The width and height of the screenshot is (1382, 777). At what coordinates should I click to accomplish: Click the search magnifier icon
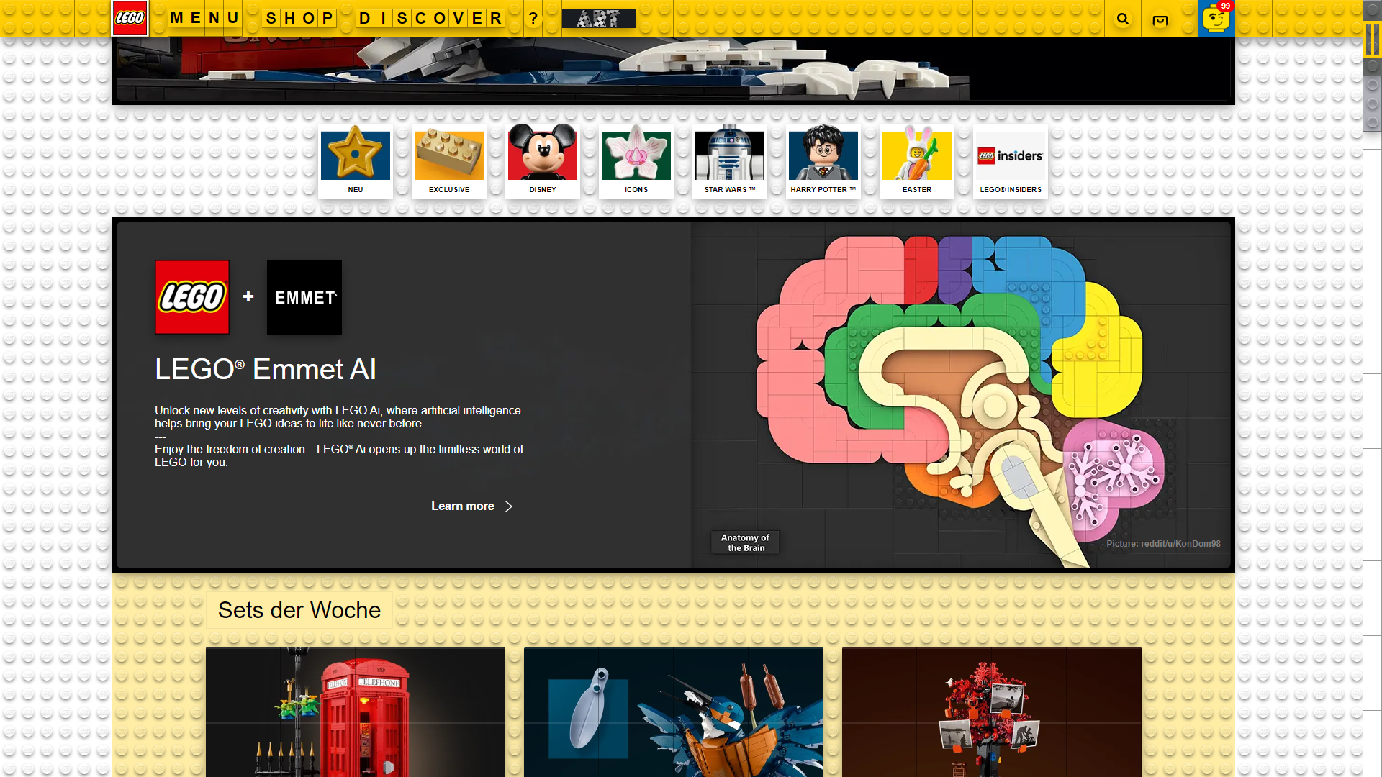pyautogui.click(x=1123, y=19)
